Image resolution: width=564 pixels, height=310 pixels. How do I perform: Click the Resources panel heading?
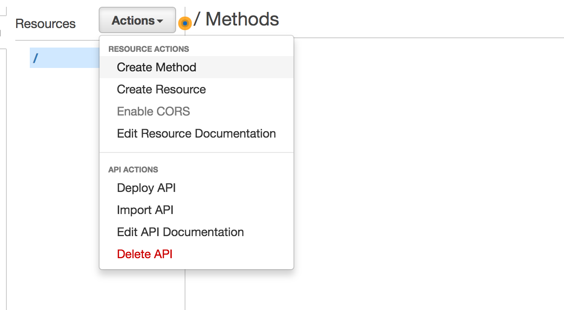pyautogui.click(x=45, y=24)
